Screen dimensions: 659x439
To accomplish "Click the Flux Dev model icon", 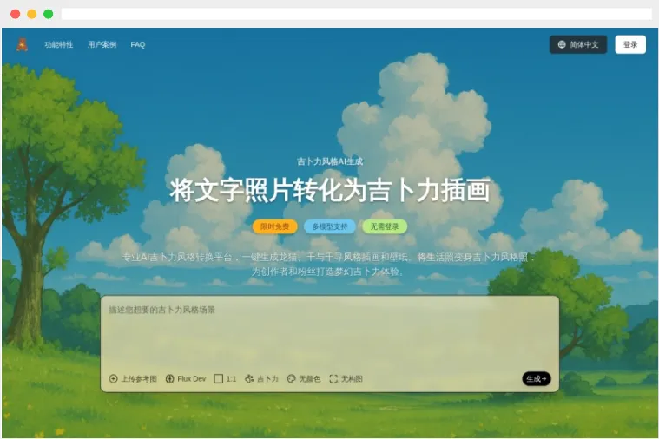I will click(x=170, y=379).
